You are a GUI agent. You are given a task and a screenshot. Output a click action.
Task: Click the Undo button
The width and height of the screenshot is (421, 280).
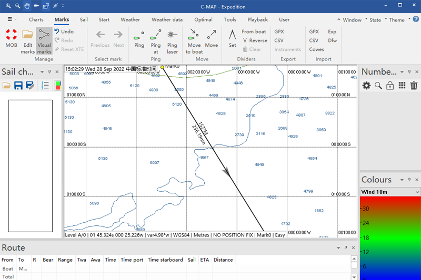pos(64,32)
